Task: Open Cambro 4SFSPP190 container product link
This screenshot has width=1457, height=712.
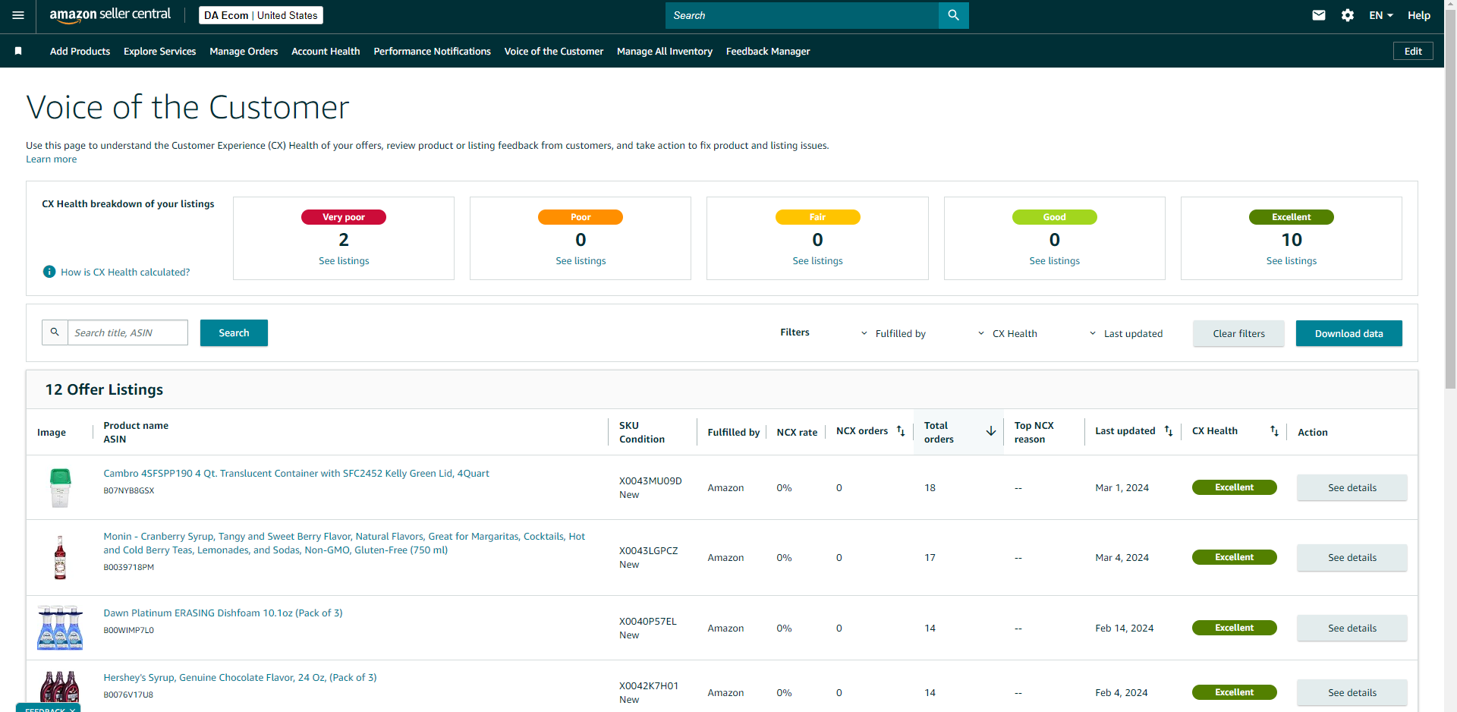Action: click(x=296, y=473)
